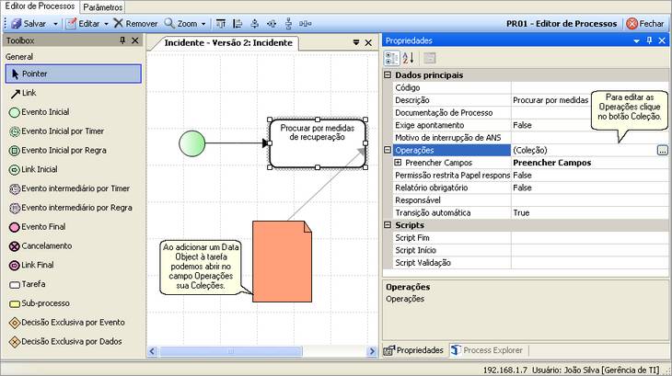Collapse the Operações property
Image resolution: width=672 pixels, height=376 pixels.
click(388, 150)
